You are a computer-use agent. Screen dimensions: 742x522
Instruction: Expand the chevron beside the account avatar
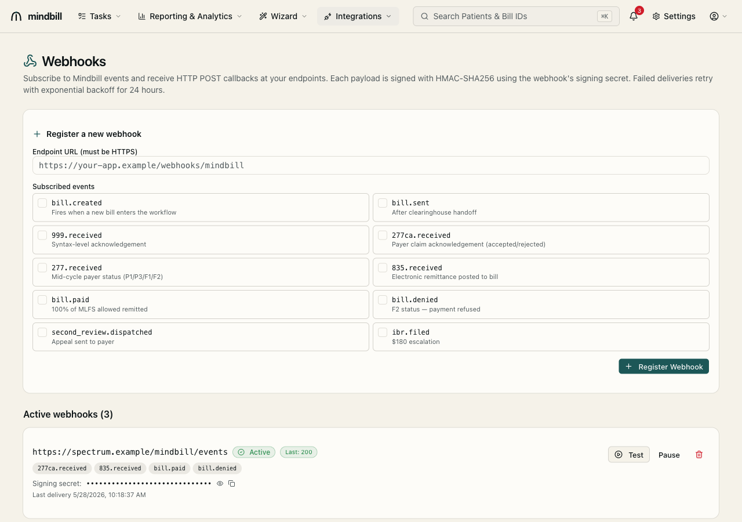tap(725, 16)
